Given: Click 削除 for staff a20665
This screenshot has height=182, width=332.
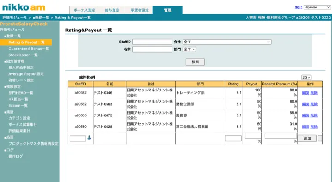Looking at the screenshot, I should click(314, 115).
